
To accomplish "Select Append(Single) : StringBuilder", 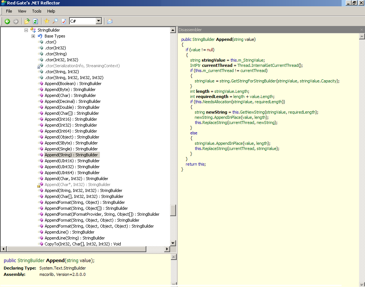I will coord(71,149).
